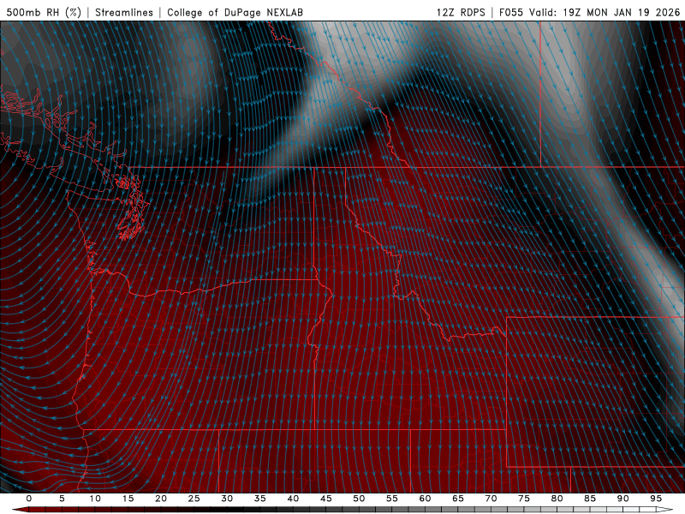The image size is (685, 514).
Task: Click the colorbar label "30"
Action: pos(227,499)
